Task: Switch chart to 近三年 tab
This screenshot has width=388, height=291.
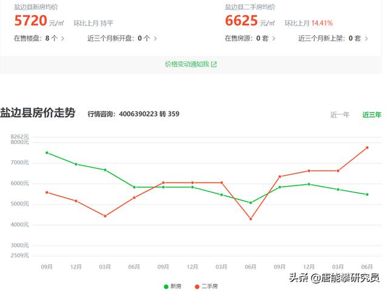Action: coord(372,115)
